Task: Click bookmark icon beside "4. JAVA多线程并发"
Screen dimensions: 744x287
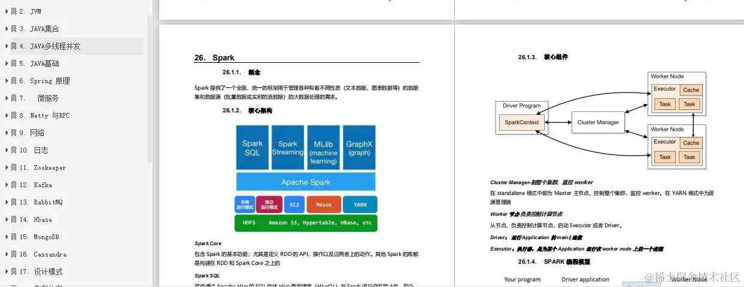Action: pos(14,46)
